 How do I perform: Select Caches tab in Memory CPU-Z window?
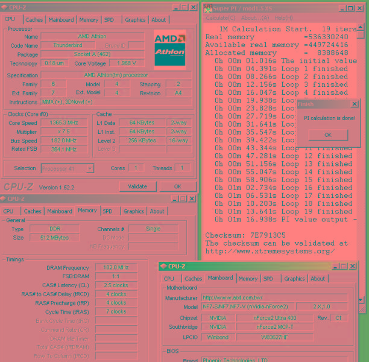[x=33, y=211]
